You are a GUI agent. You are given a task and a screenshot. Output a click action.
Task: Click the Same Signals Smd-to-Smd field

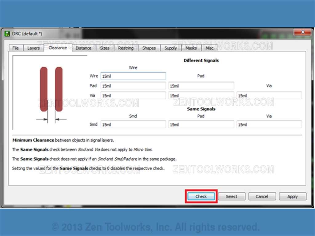(133, 125)
